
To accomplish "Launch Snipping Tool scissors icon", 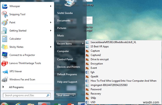I will (x=5, y=14).
